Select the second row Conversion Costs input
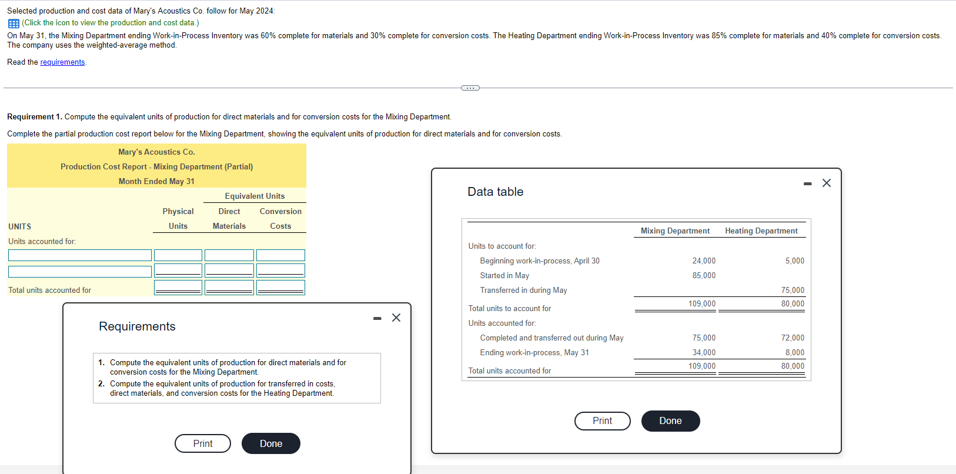Viewport: 956px width, 474px height. tap(280, 271)
